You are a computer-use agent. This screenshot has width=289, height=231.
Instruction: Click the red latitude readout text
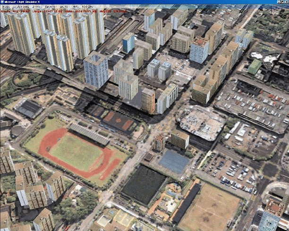tap(14, 11)
